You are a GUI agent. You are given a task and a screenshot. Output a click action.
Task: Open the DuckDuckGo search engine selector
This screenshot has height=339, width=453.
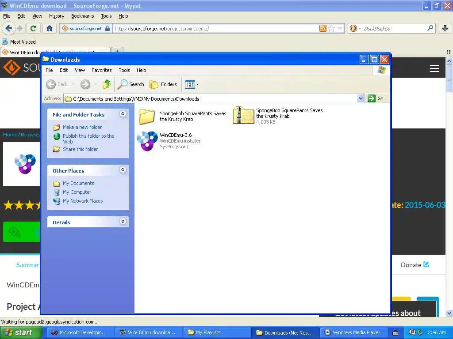coord(355,28)
